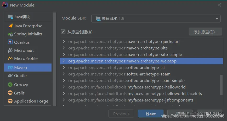Click the Grails icon
227x121 pixels.
[x=10, y=93]
